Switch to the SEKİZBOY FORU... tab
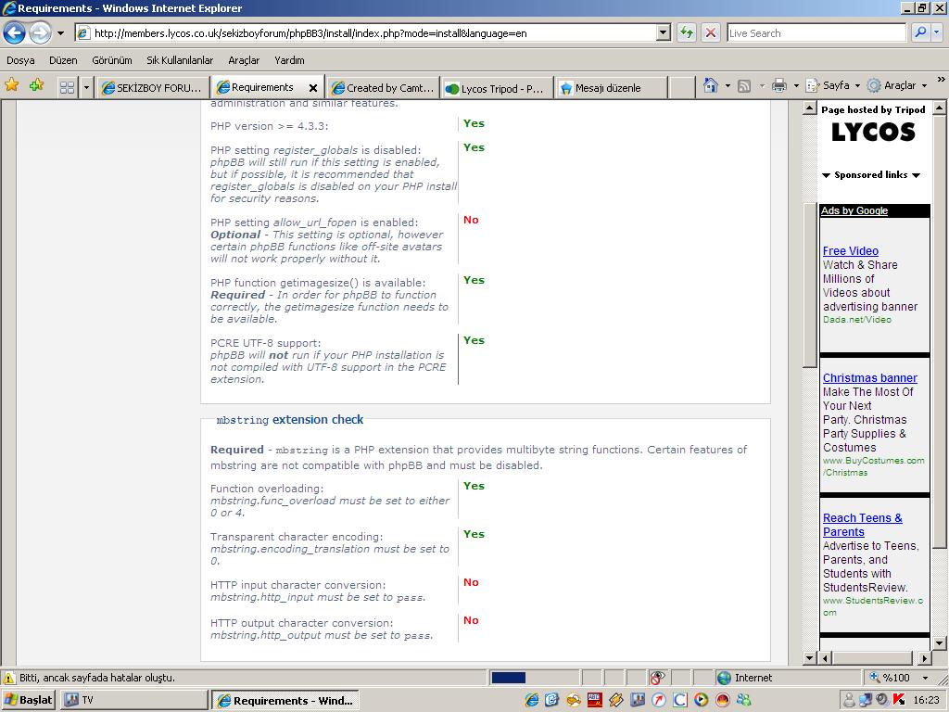Viewport: 949px width, 712px height. tap(153, 88)
